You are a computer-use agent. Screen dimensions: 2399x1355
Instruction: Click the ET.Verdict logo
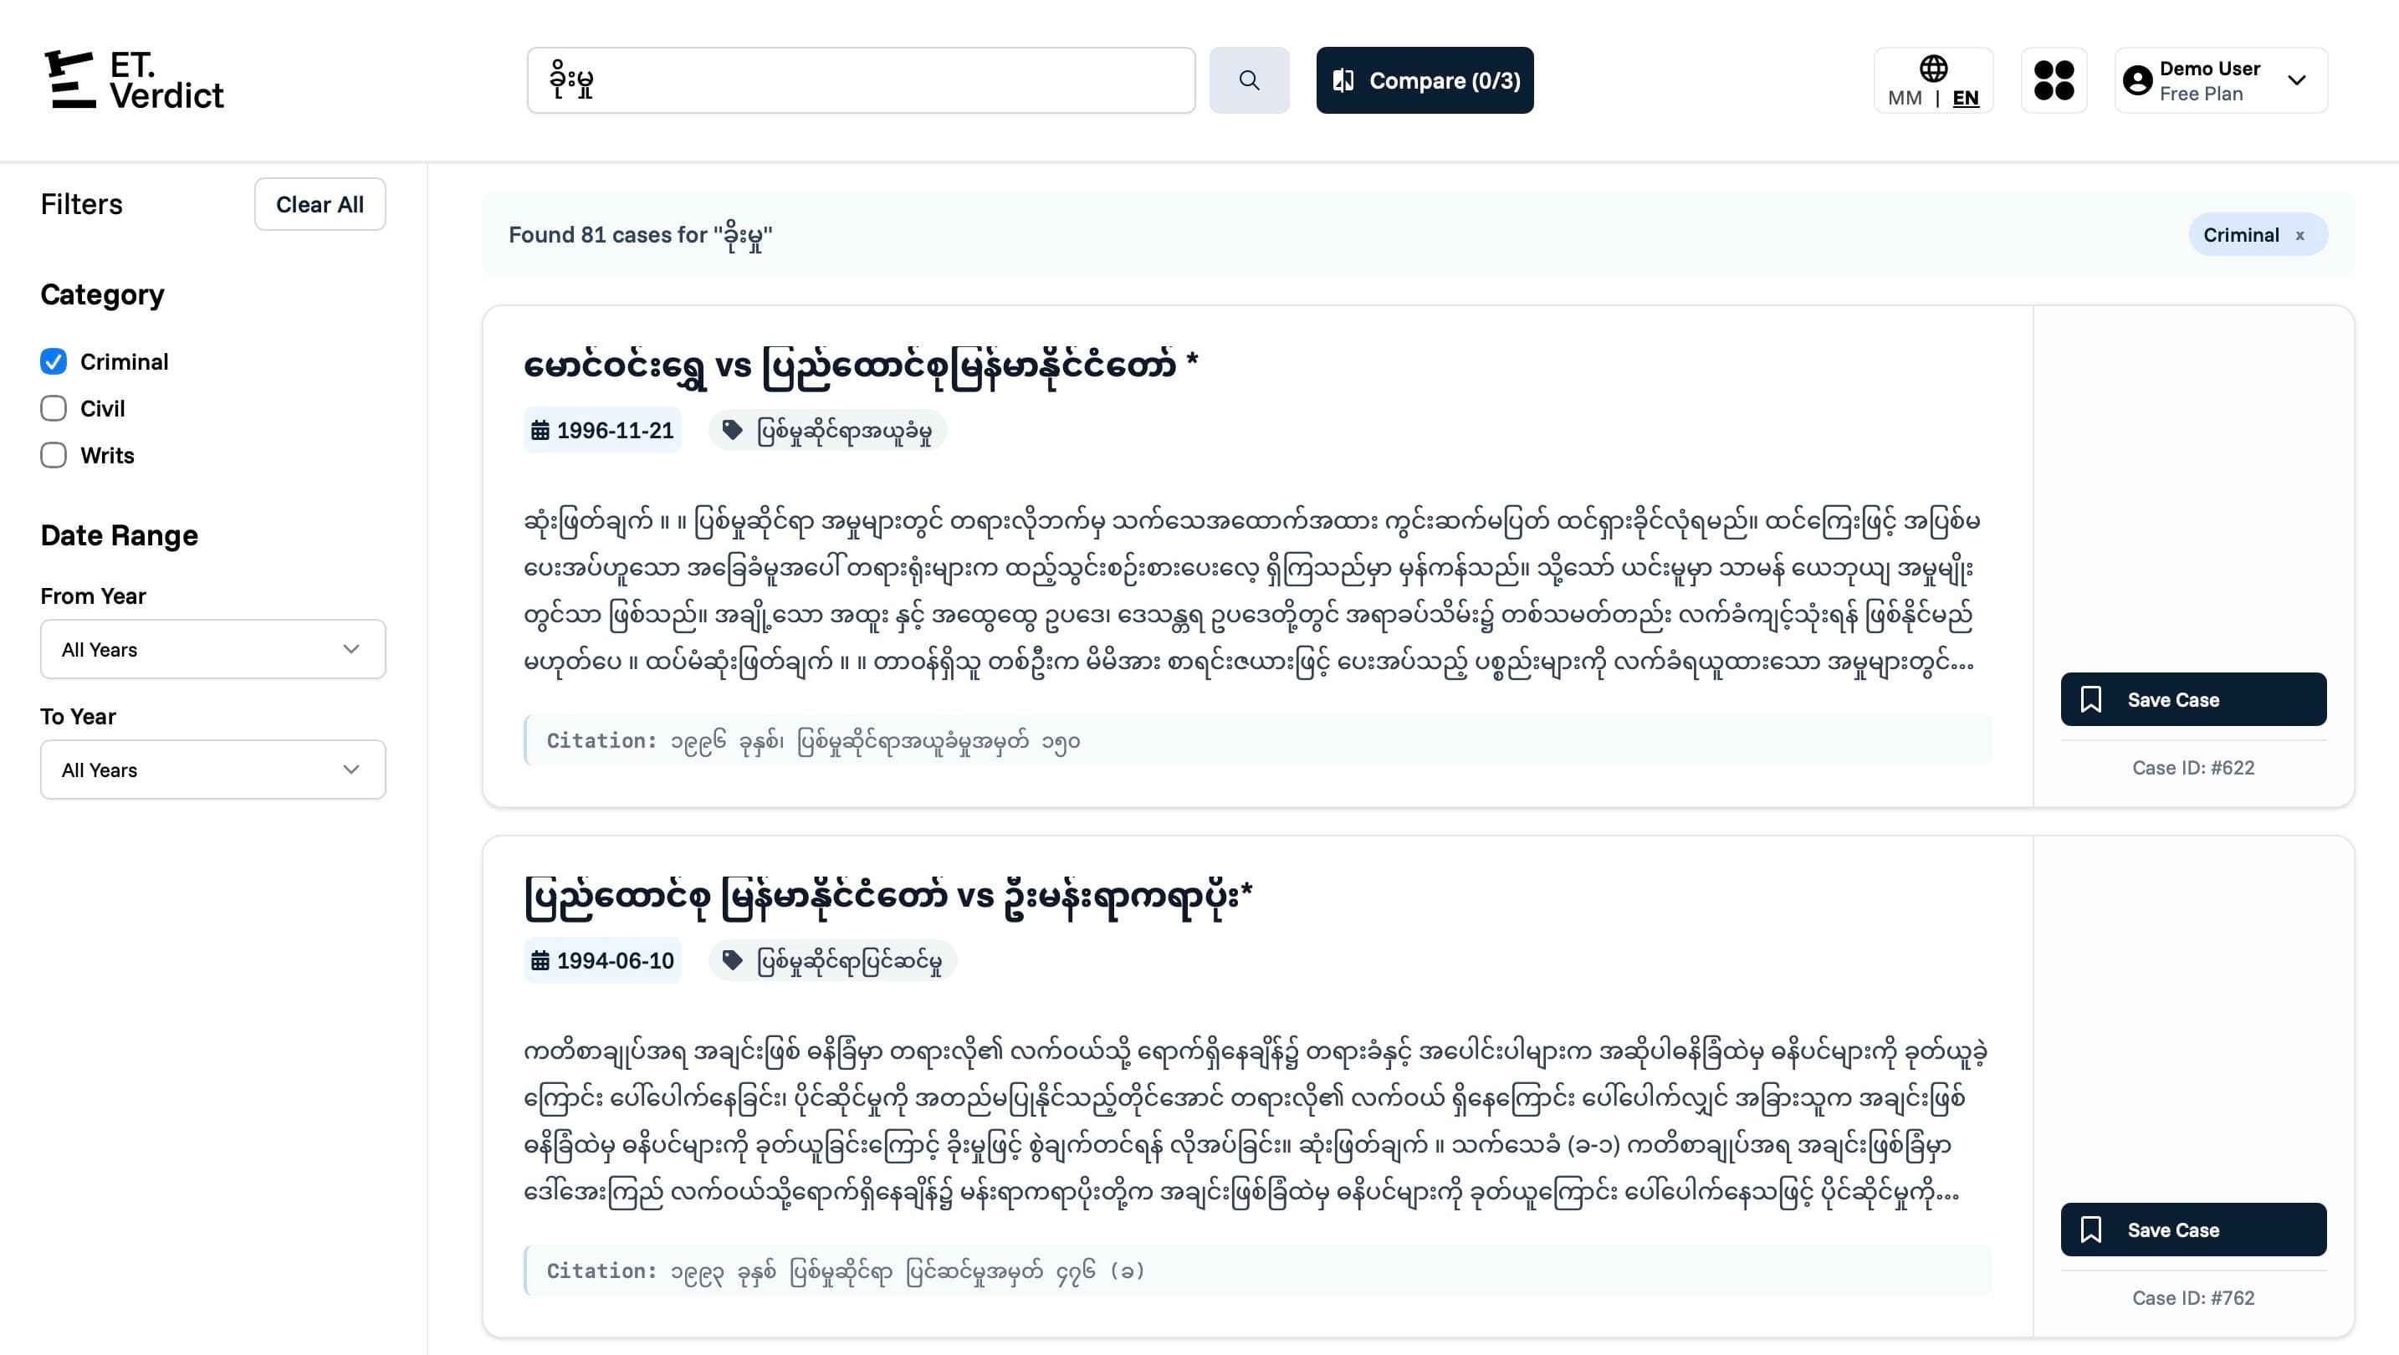coord(133,80)
